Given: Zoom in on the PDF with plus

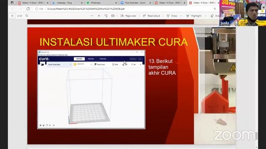Looking at the screenshot, I should 99,16.
